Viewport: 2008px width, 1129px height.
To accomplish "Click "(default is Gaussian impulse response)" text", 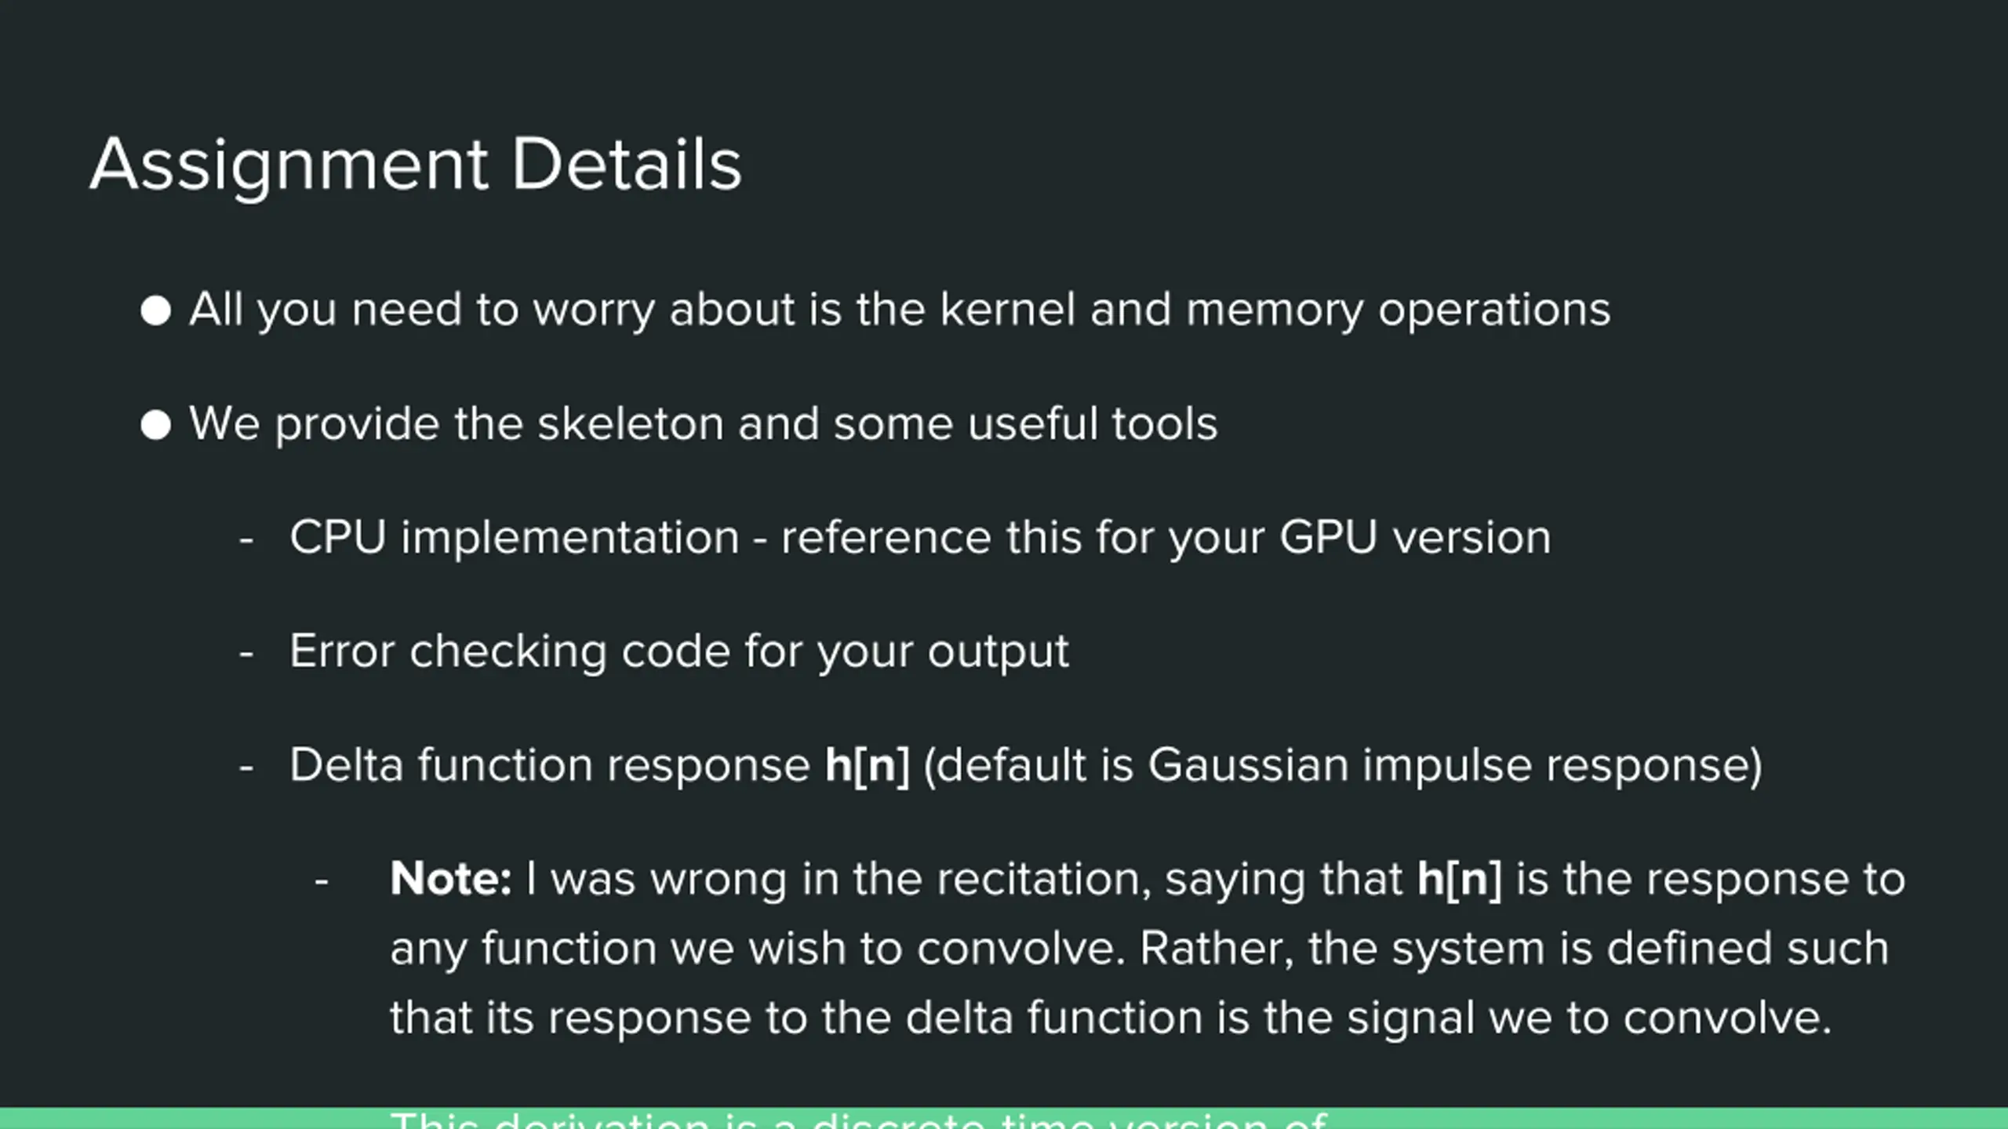I will click(1343, 765).
